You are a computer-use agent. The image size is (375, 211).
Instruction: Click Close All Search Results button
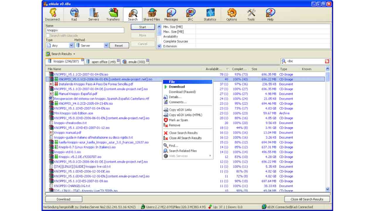point(306,199)
